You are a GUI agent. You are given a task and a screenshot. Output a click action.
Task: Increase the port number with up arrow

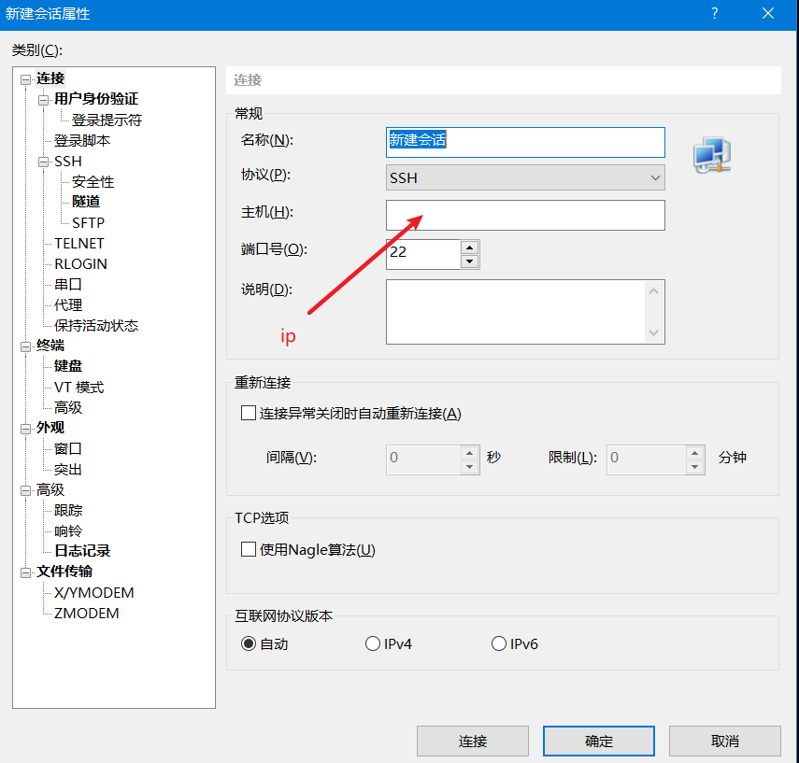pos(469,247)
